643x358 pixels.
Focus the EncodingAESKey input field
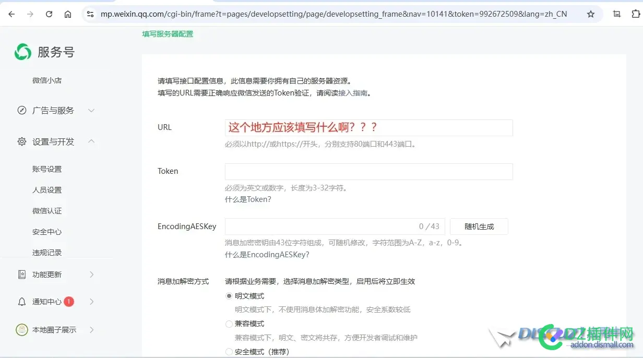click(x=335, y=226)
